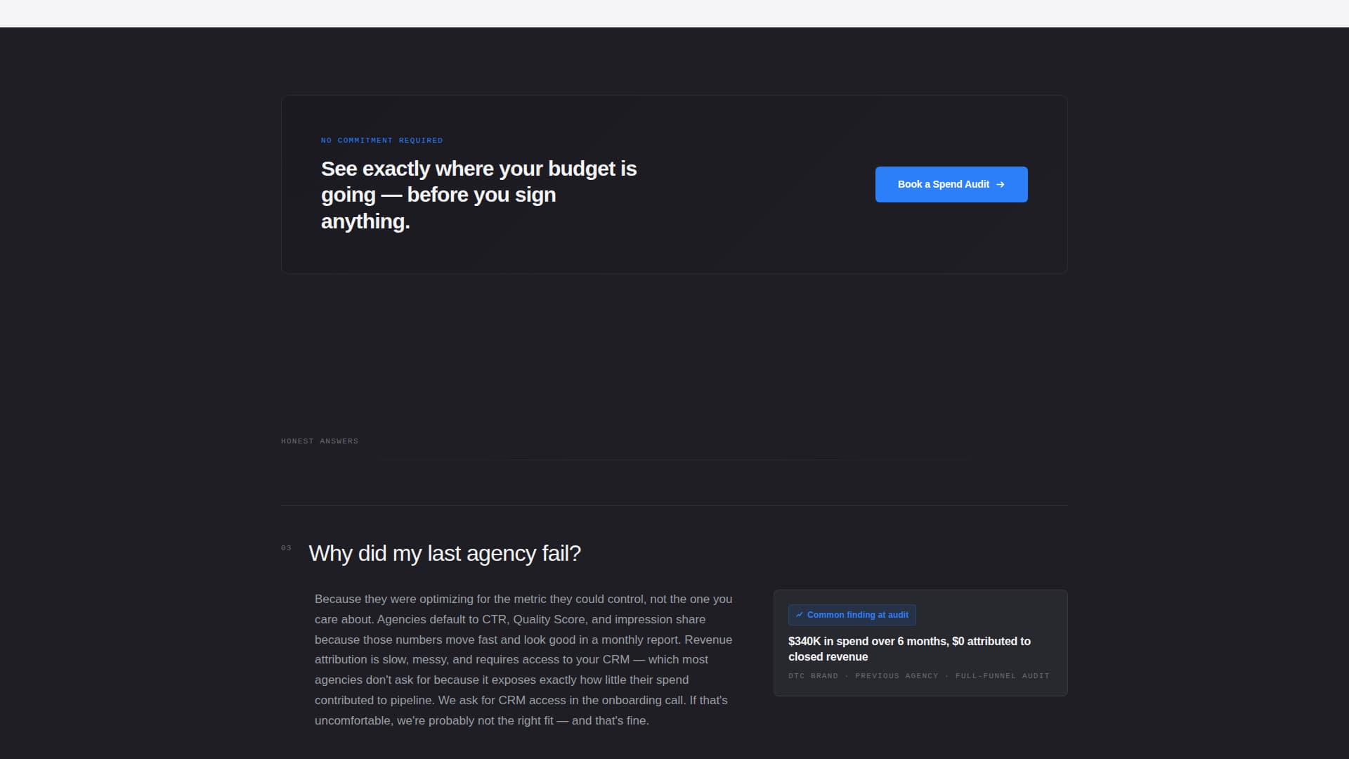
Task: Click the 'NO COMMITMENT REQUIRED' label
Action: pos(382,141)
